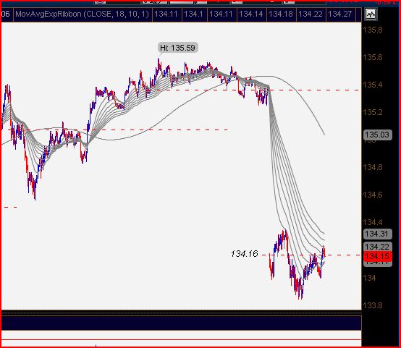Click the Hi: 135.59 price bubble
This screenshot has width=401, height=348.
[177, 48]
